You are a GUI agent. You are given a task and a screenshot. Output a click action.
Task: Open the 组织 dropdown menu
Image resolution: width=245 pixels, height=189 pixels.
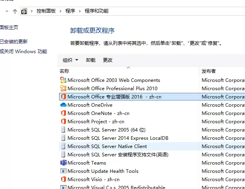pos(71,60)
